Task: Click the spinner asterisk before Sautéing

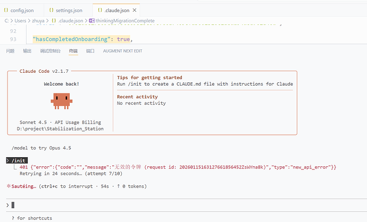Action: (9, 186)
